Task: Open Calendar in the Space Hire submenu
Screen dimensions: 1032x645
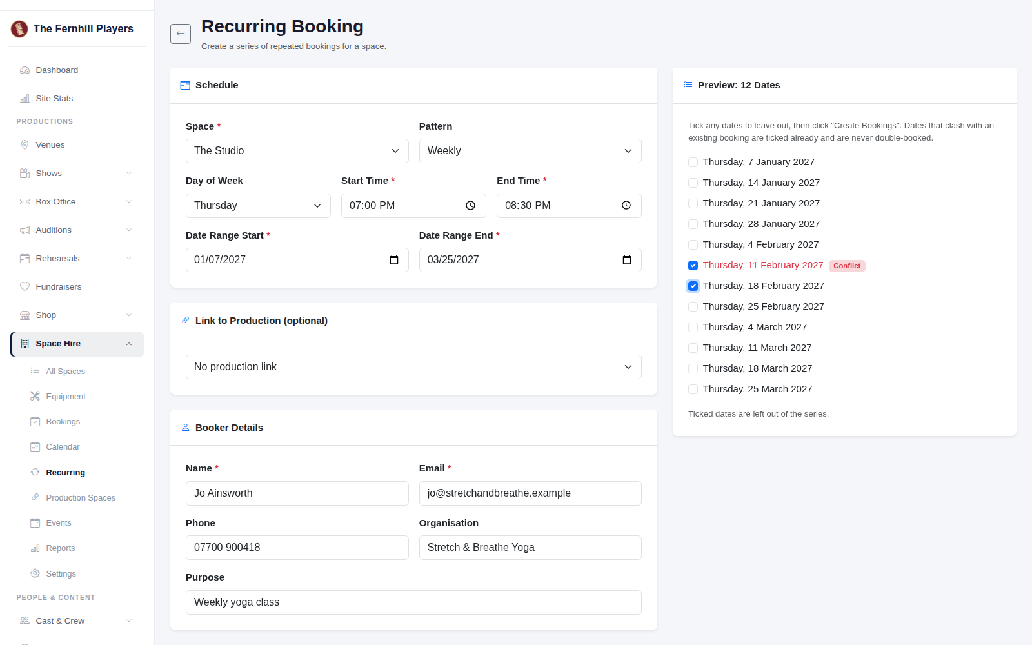Action: (63, 447)
